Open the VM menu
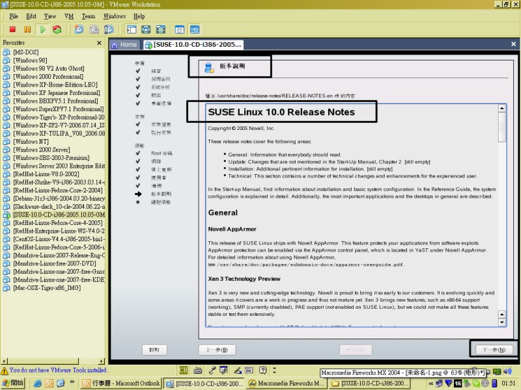This screenshot has width=521, height=390. 69,16
